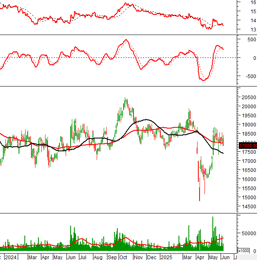Select the 2024 year marker on time axis

10,257
